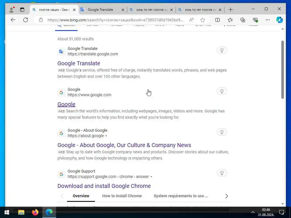
Task: Close the Google Translate tab
Action: click(123, 10)
